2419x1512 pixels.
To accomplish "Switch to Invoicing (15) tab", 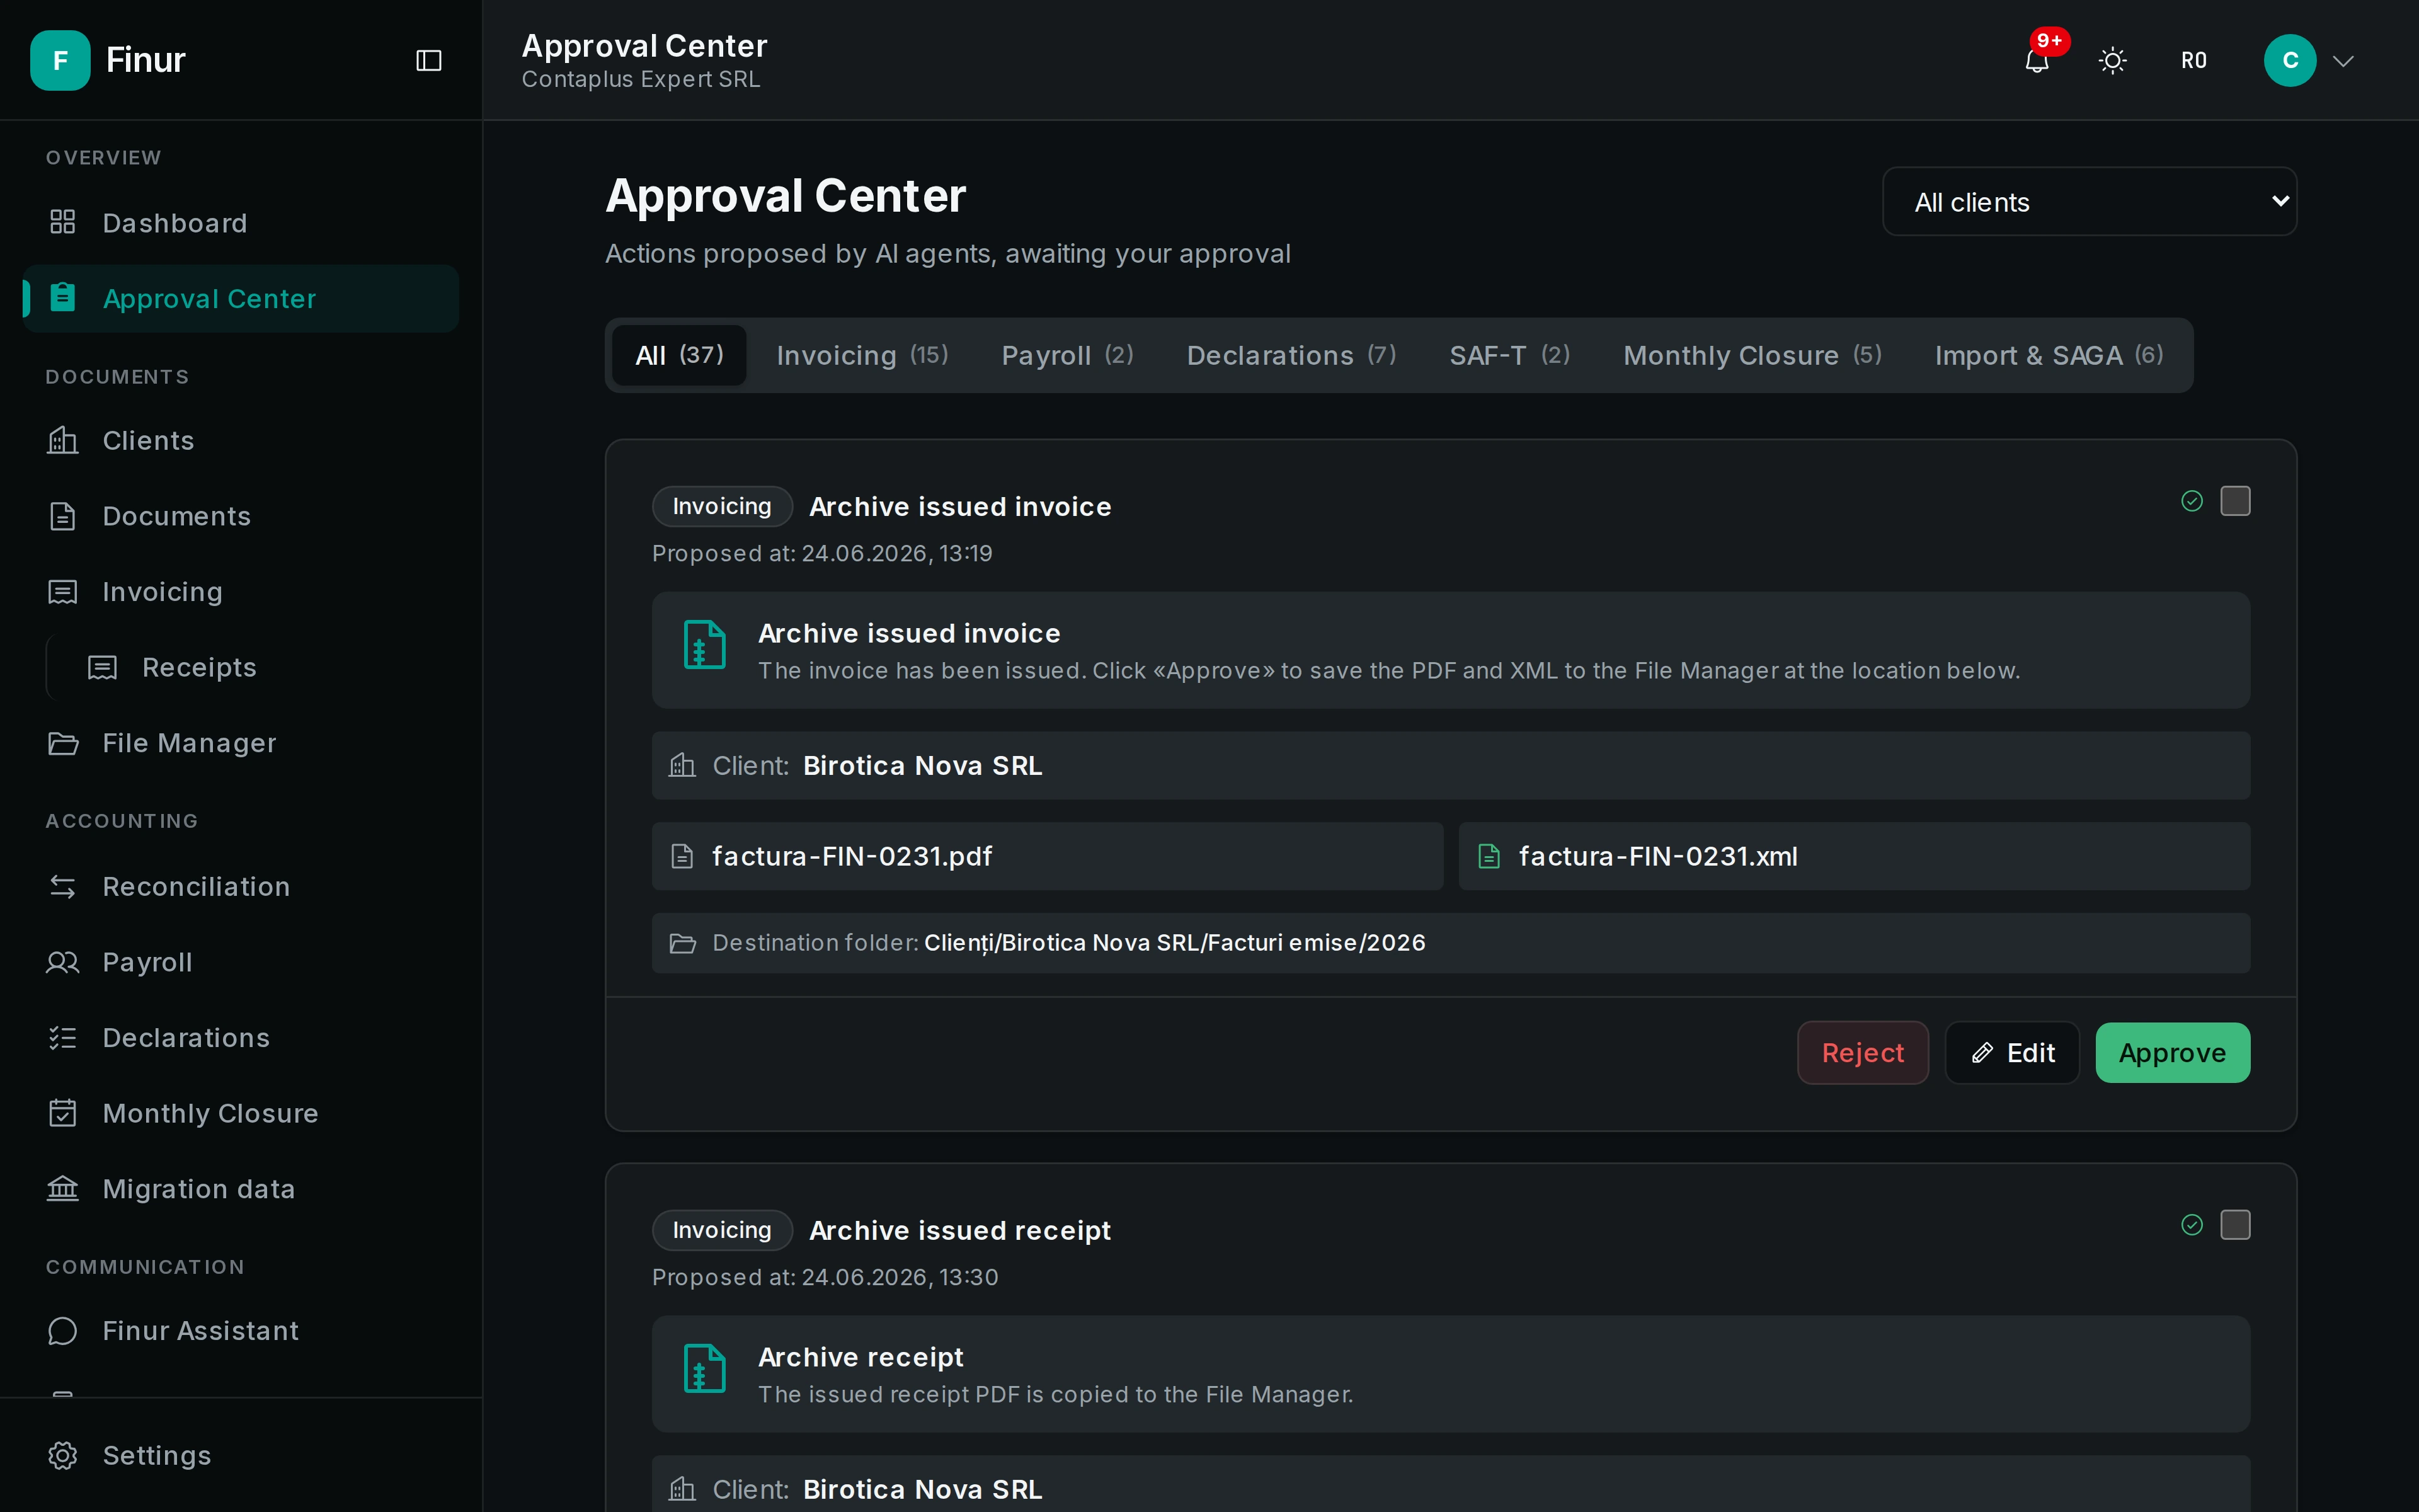I will pos(862,356).
